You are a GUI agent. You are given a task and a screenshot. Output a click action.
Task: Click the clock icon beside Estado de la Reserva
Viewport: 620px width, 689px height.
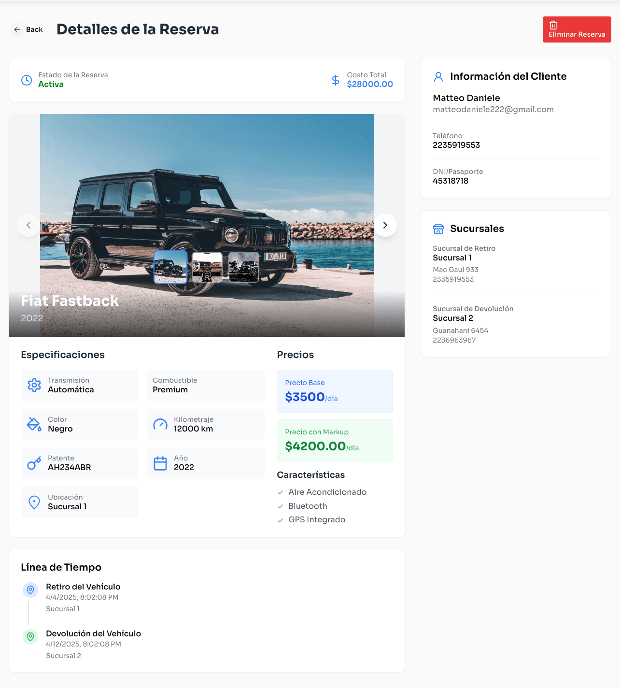[x=27, y=80]
